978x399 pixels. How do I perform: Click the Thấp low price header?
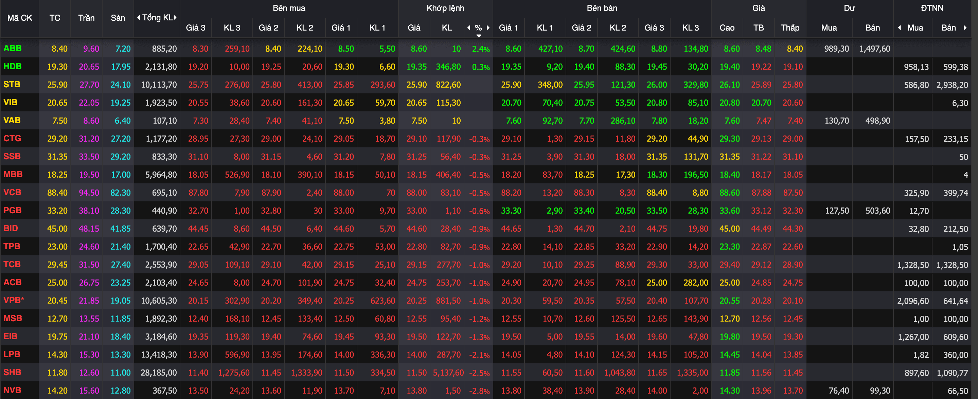pyautogui.click(x=790, y=28)
